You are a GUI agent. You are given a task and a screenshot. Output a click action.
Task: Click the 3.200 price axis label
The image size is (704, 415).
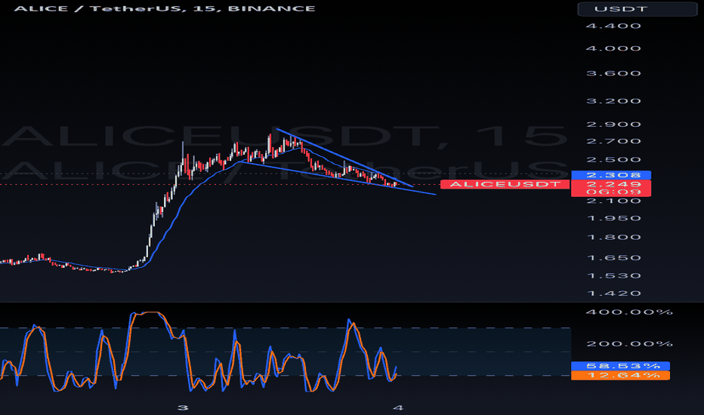tap(613, 100)
